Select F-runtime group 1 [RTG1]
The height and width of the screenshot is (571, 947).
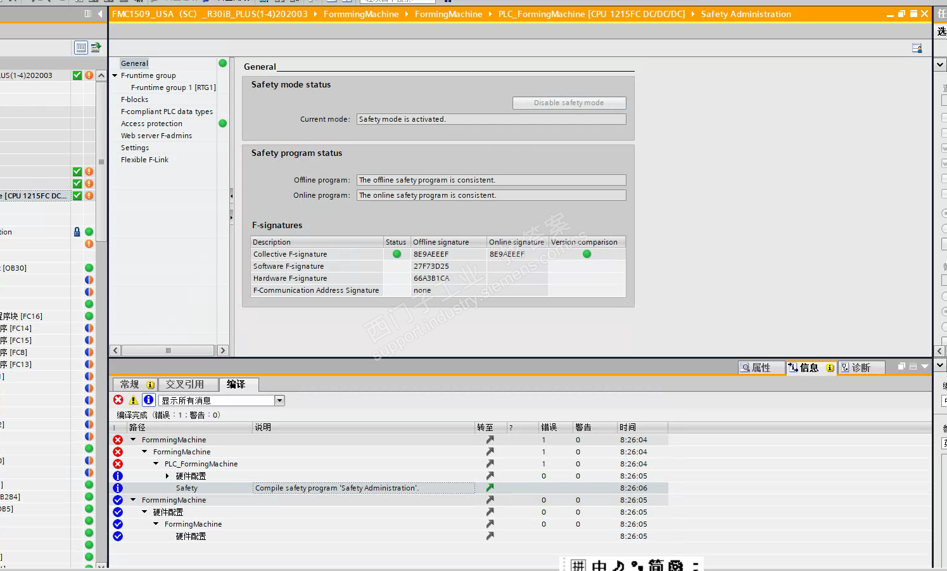(173, 87)
